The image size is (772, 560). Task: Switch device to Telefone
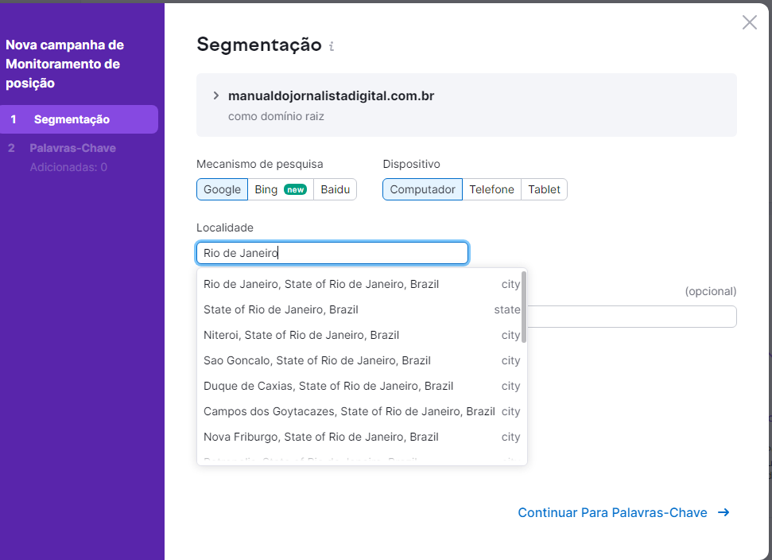[491, 189]
